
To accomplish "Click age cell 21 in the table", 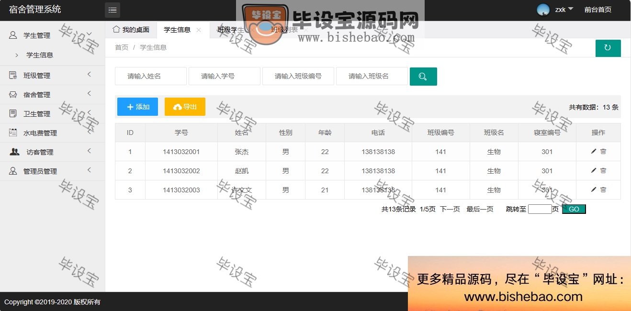I will (x=325, y=190).
